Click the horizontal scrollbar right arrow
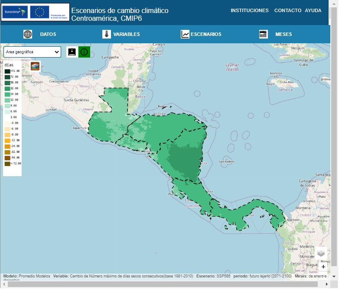Image resolution: width=339 pixels, height=290 pixels. click(x=327, y=283)
